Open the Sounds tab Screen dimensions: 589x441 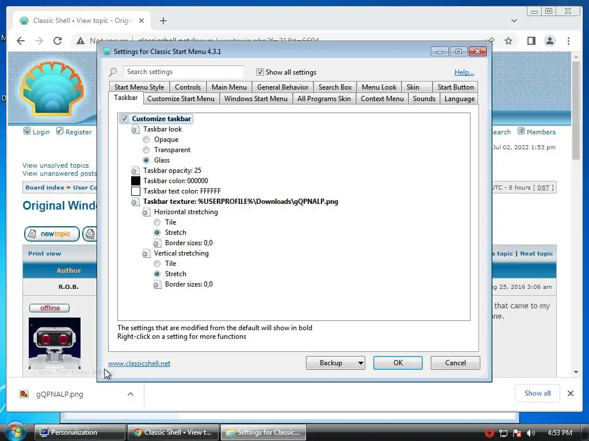tap(424, 99)
